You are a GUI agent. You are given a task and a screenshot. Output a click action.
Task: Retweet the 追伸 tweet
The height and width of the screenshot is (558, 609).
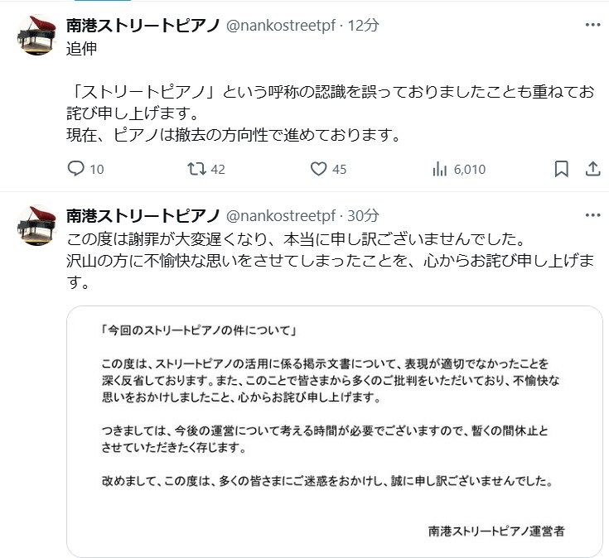(196, 169)
